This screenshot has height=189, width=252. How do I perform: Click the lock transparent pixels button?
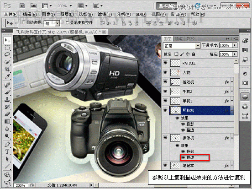(x=176, y=54)
